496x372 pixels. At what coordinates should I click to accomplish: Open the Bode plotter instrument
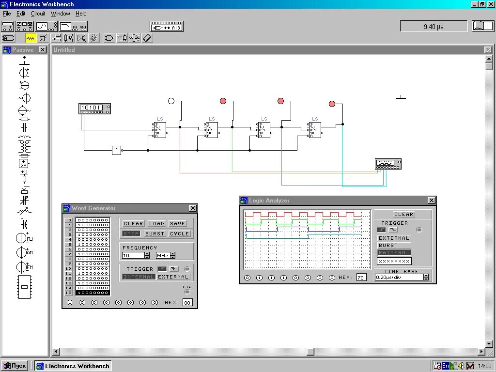point(73,27)
